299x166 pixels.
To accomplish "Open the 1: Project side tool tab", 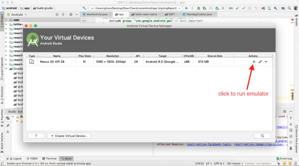I will tap(2, 21).
